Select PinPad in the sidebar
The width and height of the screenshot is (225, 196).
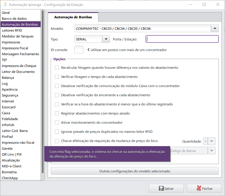click(x=21, y=137)
